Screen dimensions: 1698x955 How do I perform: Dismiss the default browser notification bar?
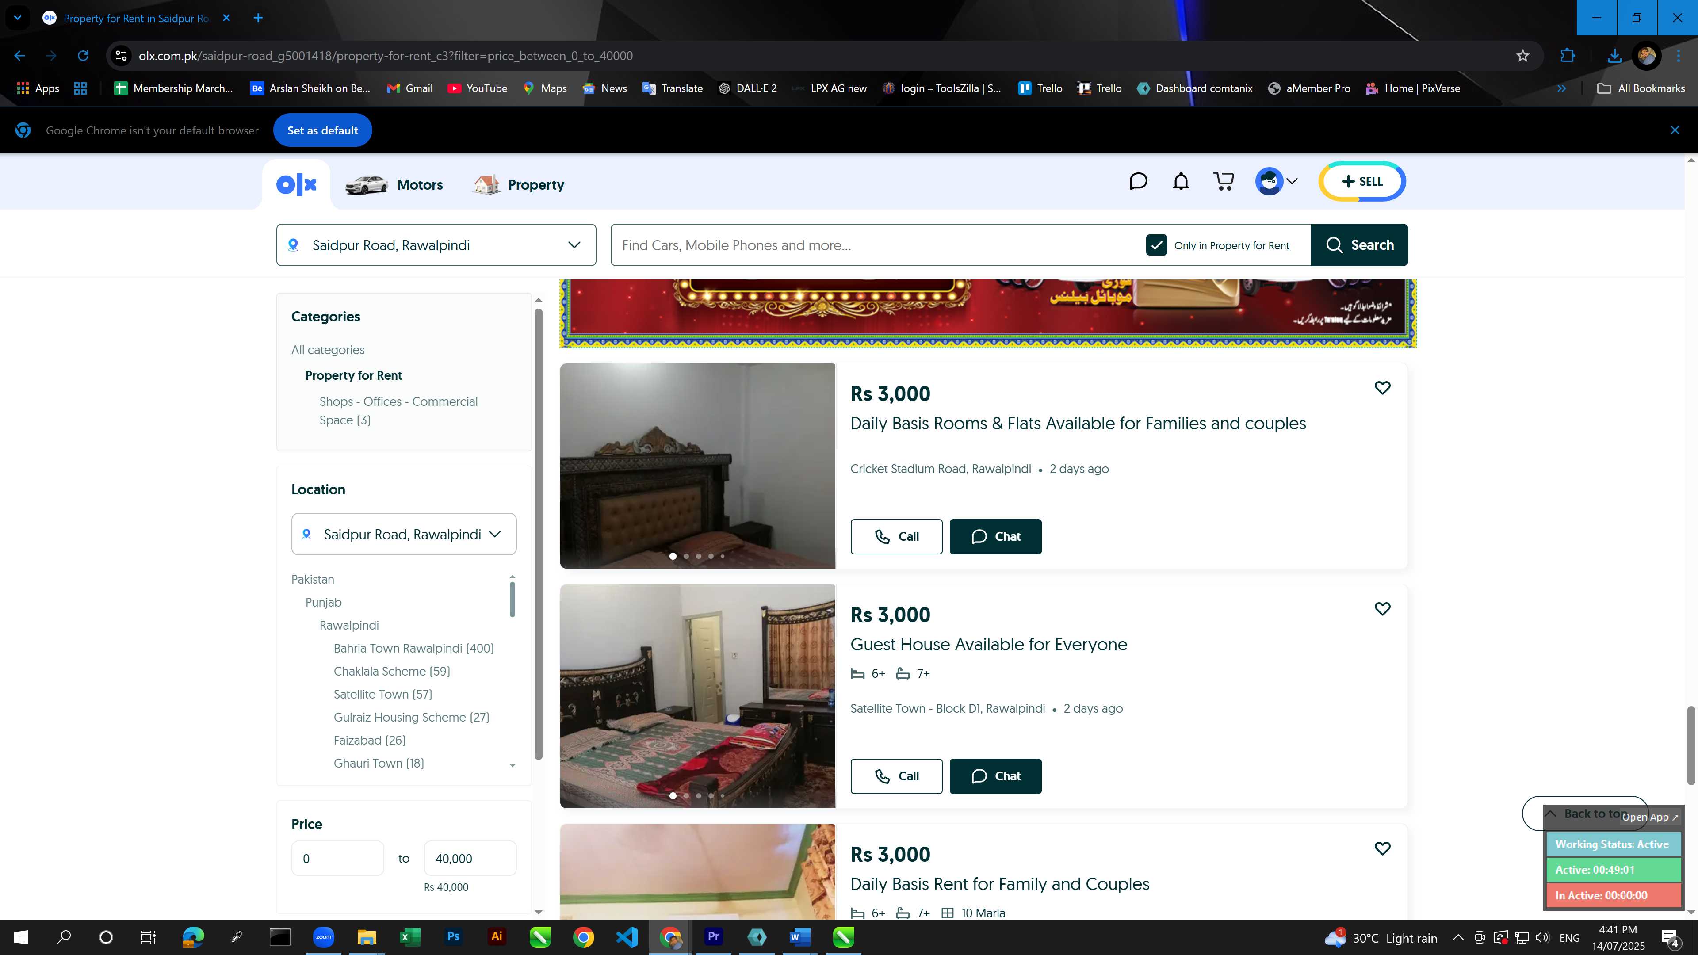point(1674,130)
